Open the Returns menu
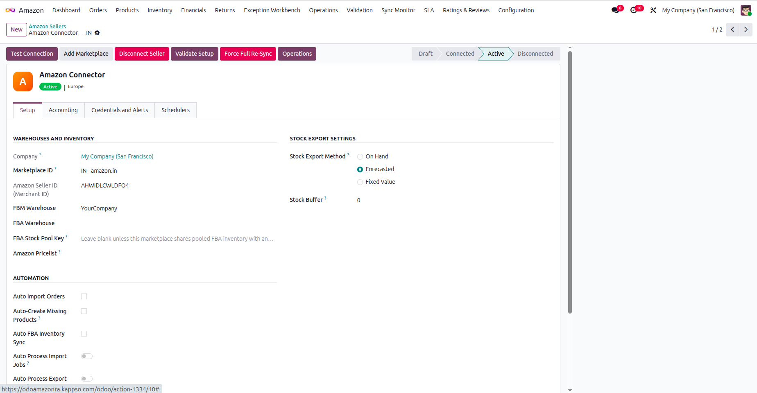 click(x=225, y=10)
